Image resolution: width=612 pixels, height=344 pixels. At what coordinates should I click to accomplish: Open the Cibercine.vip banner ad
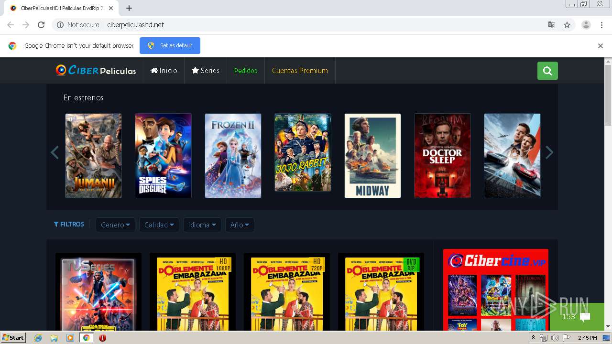click(x=495, y=290)
